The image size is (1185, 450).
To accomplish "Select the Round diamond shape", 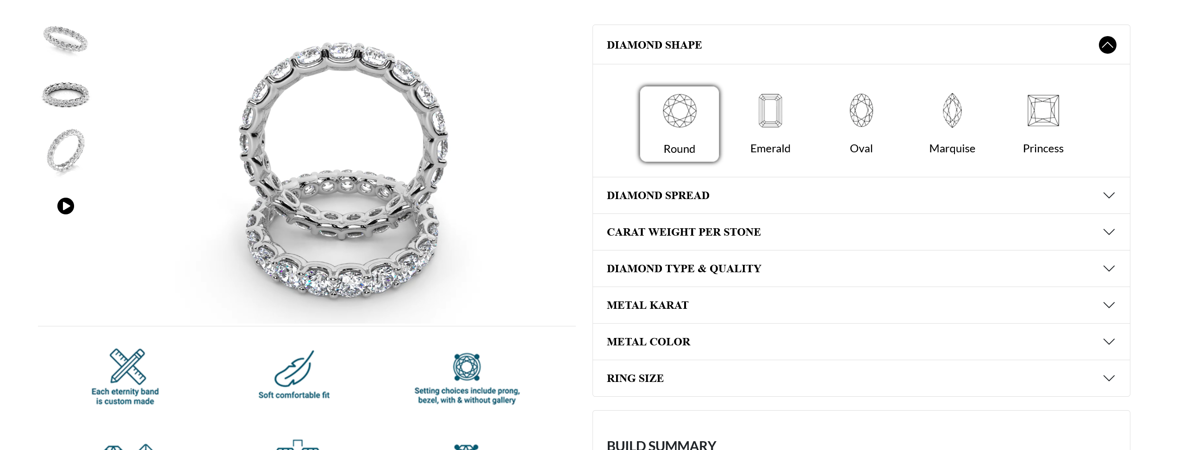I will point(679,124).
